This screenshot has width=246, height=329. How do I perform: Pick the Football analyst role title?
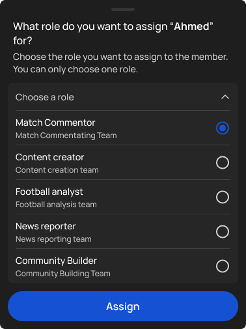coord(49,192)
